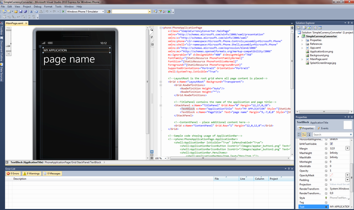Screen dimensions: 354x210
Task: Click Show All Files in Solution Explorer
Action: 305,28
